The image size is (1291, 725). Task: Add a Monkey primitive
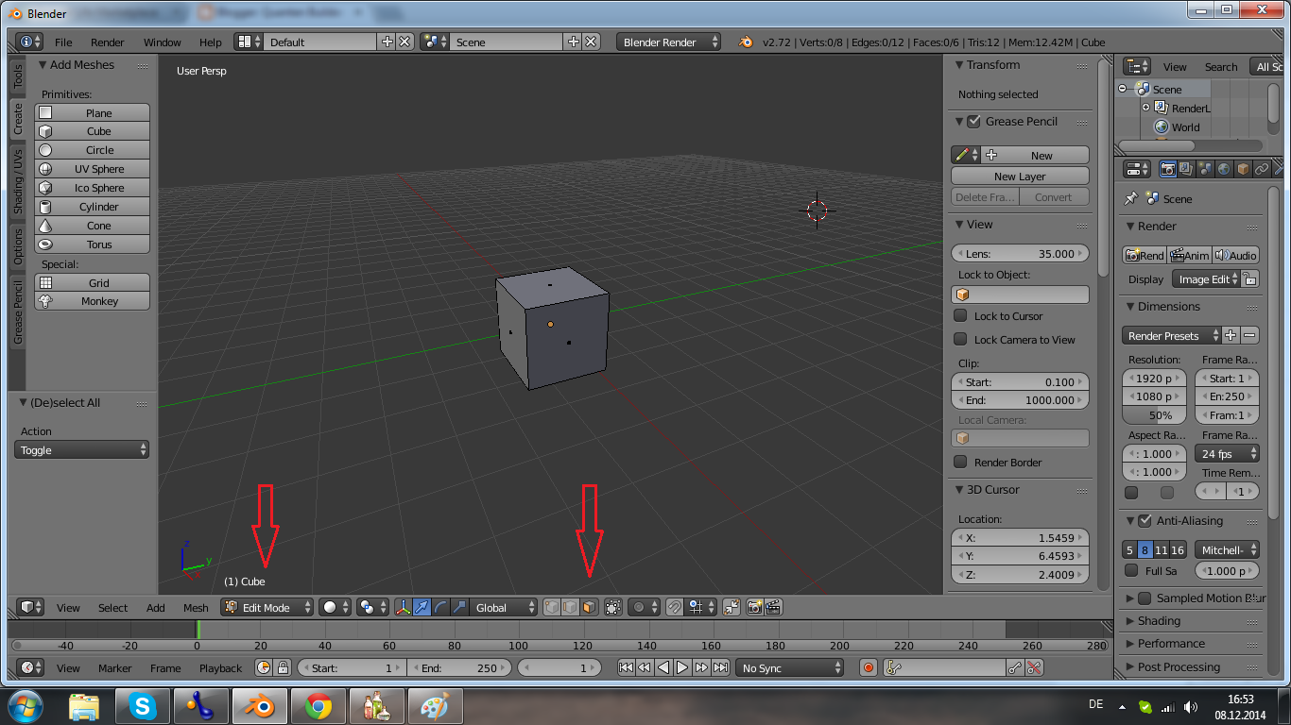click(x=92, y=300)
